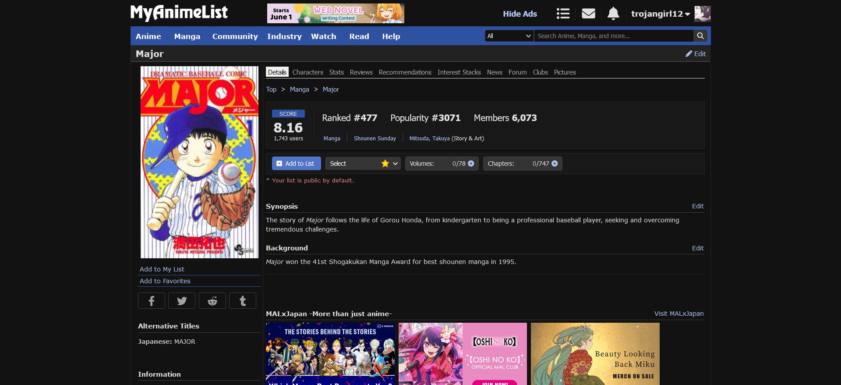This screenshot has height=385, width=841.
Task: Click Hide Ads link
Action: pos(520,14)
